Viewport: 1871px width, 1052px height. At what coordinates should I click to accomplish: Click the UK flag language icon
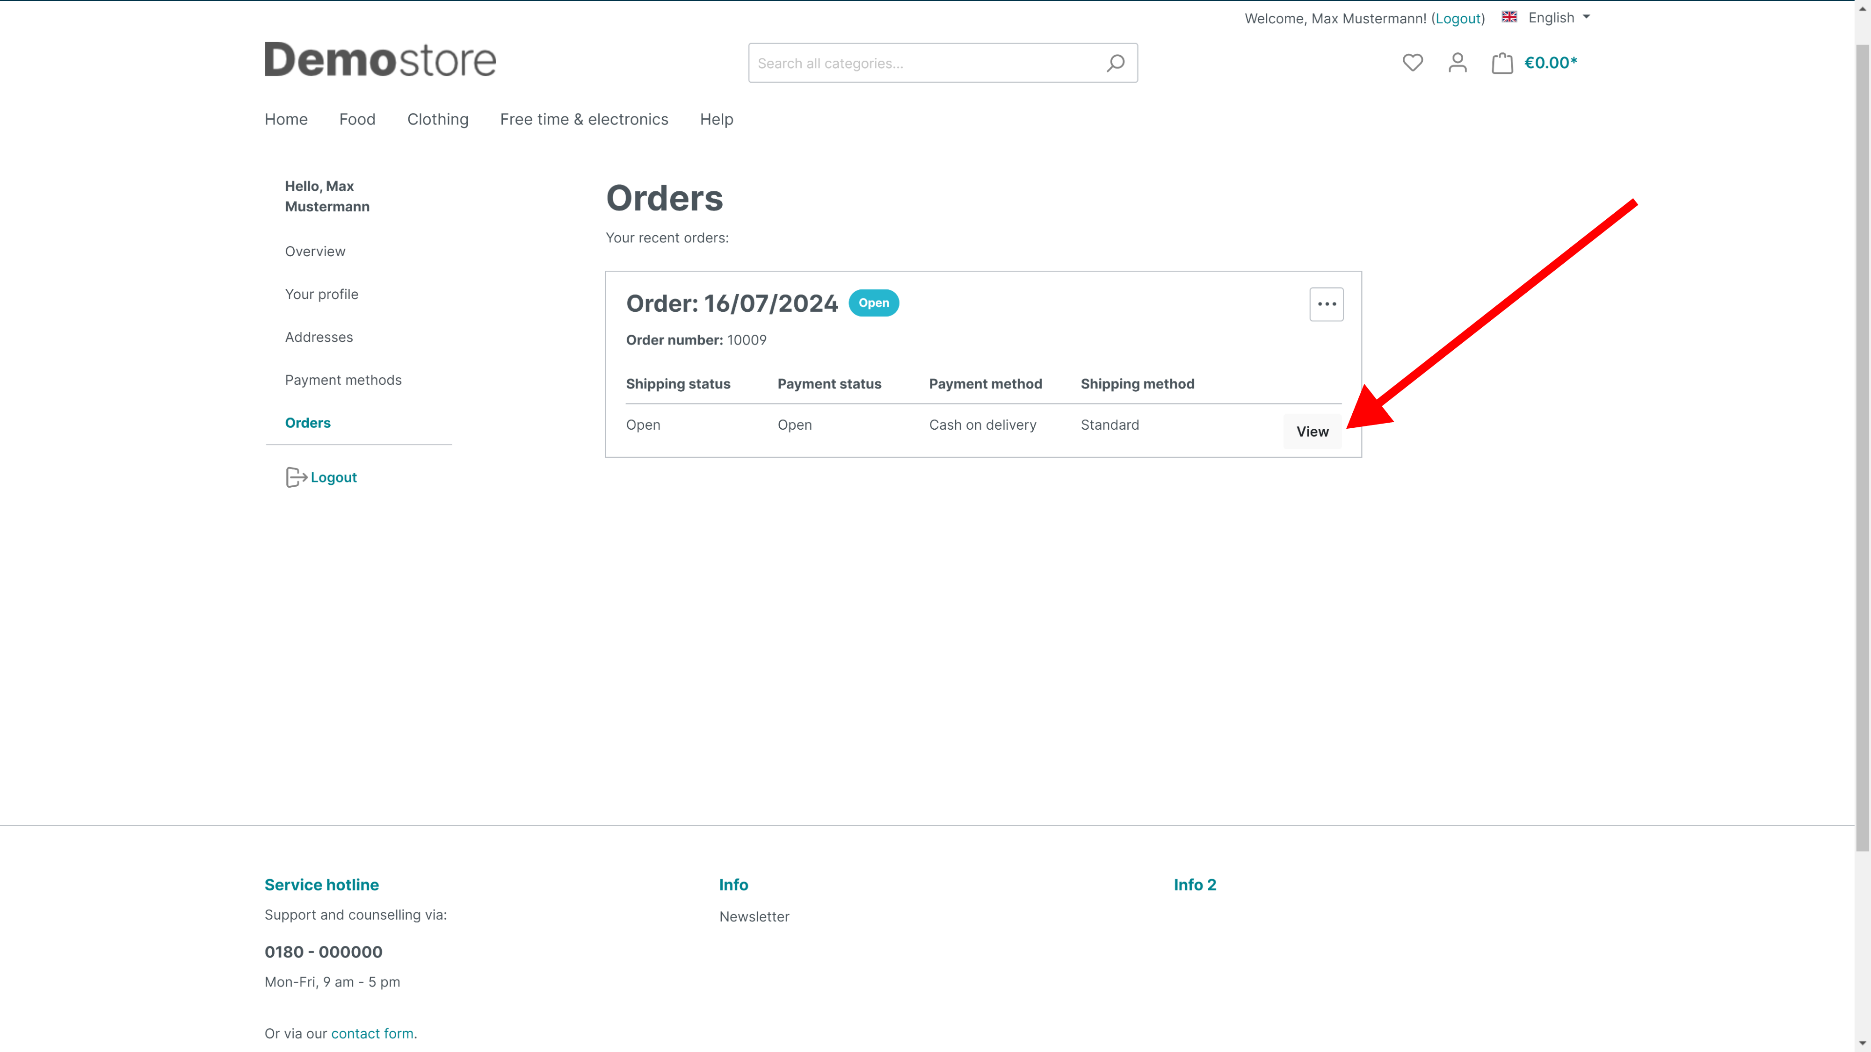click(x=1508, y=17)
